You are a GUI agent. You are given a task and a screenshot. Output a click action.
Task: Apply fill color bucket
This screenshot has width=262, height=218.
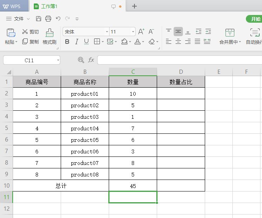coord(124,42)
